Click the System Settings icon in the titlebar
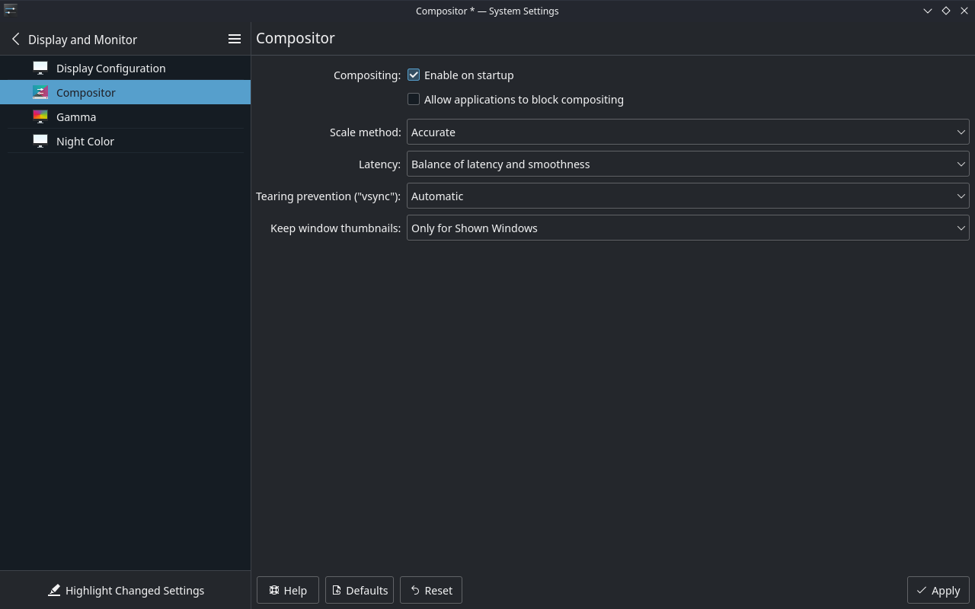Image resolution: width=975 pixels, height=609 pixels. click(10, 11)
